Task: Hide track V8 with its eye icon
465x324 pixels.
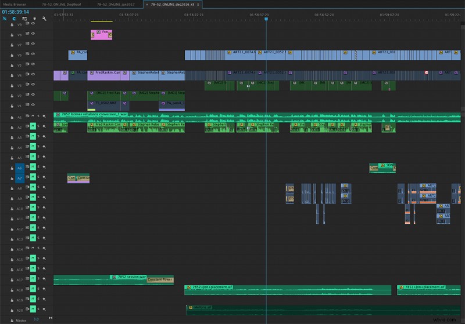Action: (33, 34)
